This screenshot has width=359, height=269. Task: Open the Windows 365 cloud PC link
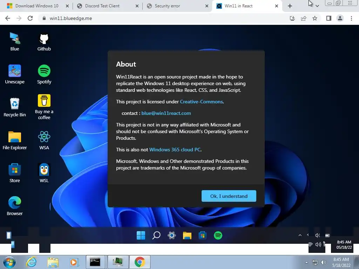[x=175, y=150]
